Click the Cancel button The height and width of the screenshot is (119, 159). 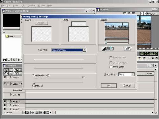pyautogui.click(x=127, y=86)
